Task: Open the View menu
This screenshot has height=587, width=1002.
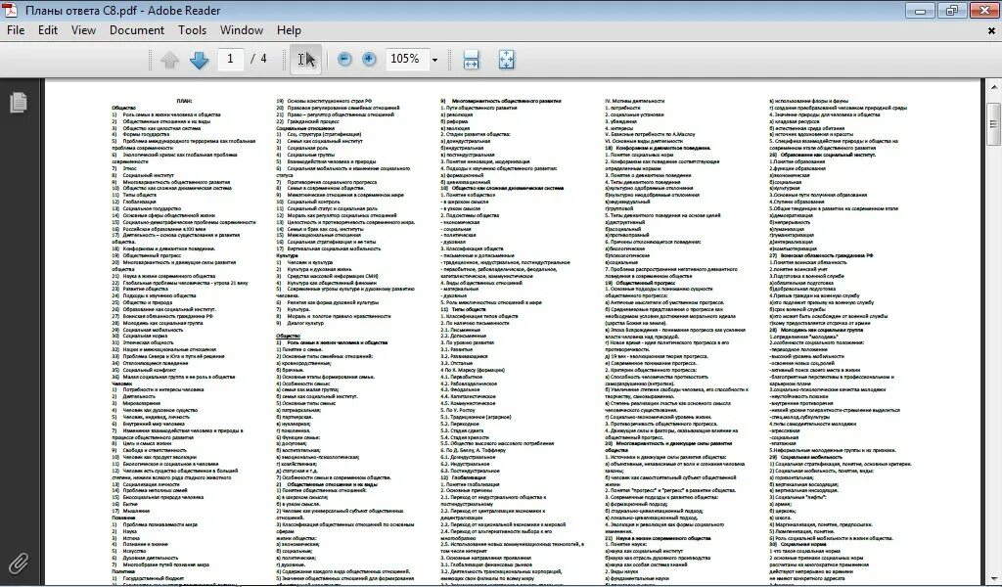Action: tap(83, 30)
